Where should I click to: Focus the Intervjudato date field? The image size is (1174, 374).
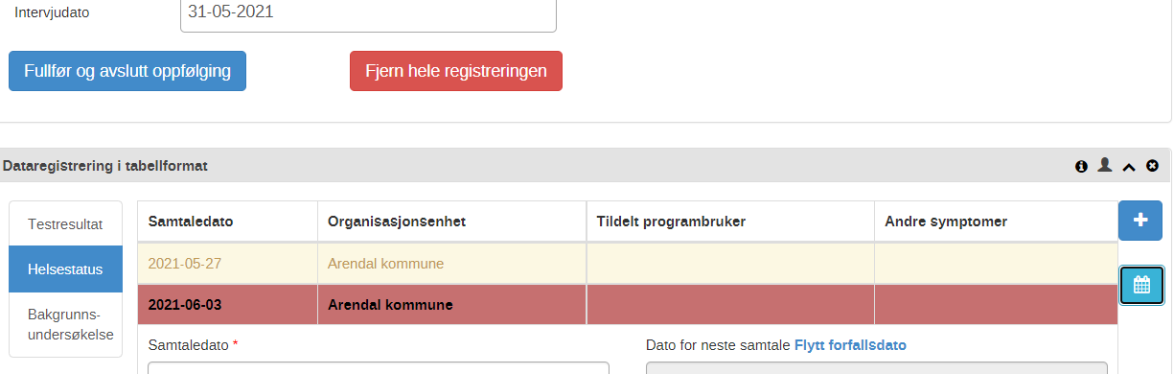click(368, 13)
